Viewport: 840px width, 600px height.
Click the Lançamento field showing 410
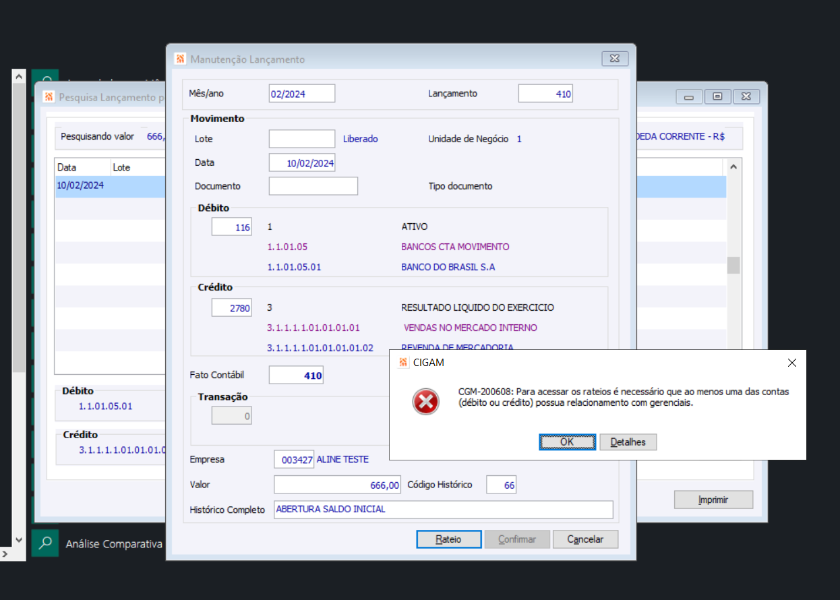[x=546, y=94]
